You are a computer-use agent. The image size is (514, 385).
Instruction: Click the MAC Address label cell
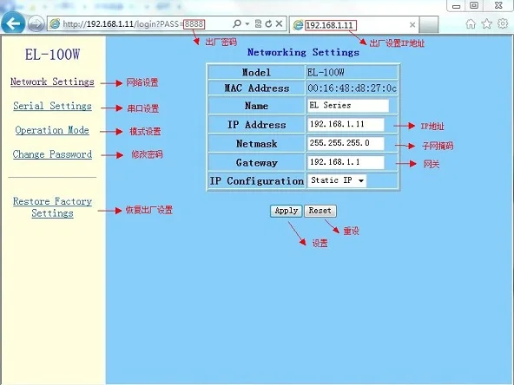click(x=257, y=88)
